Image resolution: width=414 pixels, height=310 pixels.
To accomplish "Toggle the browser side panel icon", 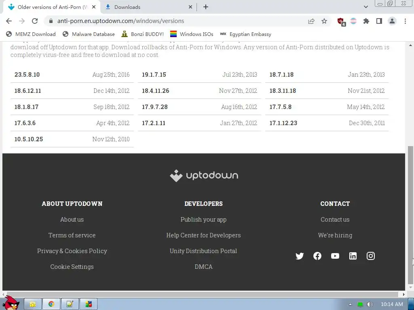I will pos(379,21).
